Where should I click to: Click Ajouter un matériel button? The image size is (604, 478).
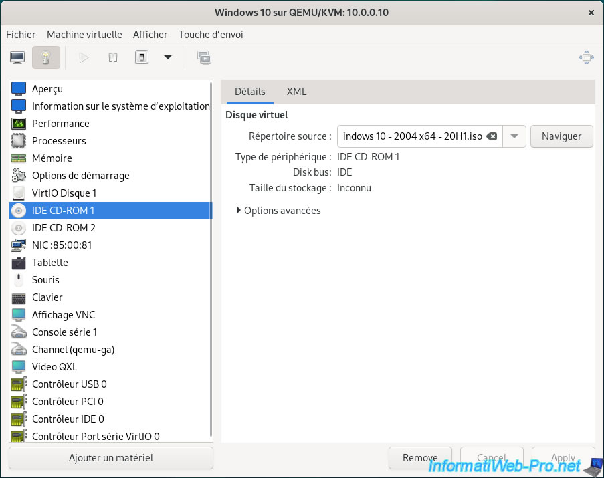pos(111,457)
